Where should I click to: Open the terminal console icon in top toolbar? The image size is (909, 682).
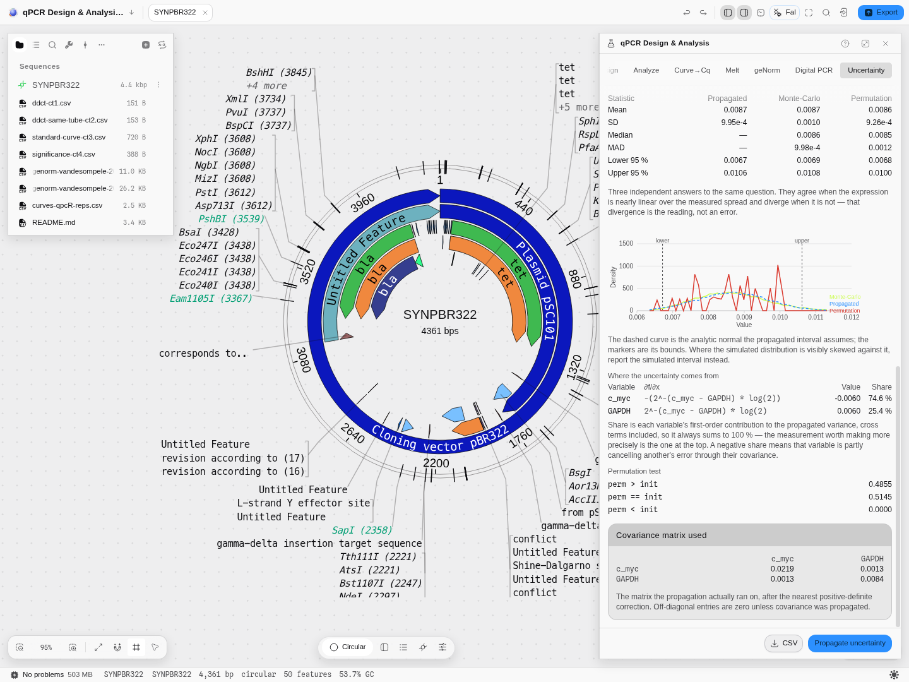pos(761,13)
